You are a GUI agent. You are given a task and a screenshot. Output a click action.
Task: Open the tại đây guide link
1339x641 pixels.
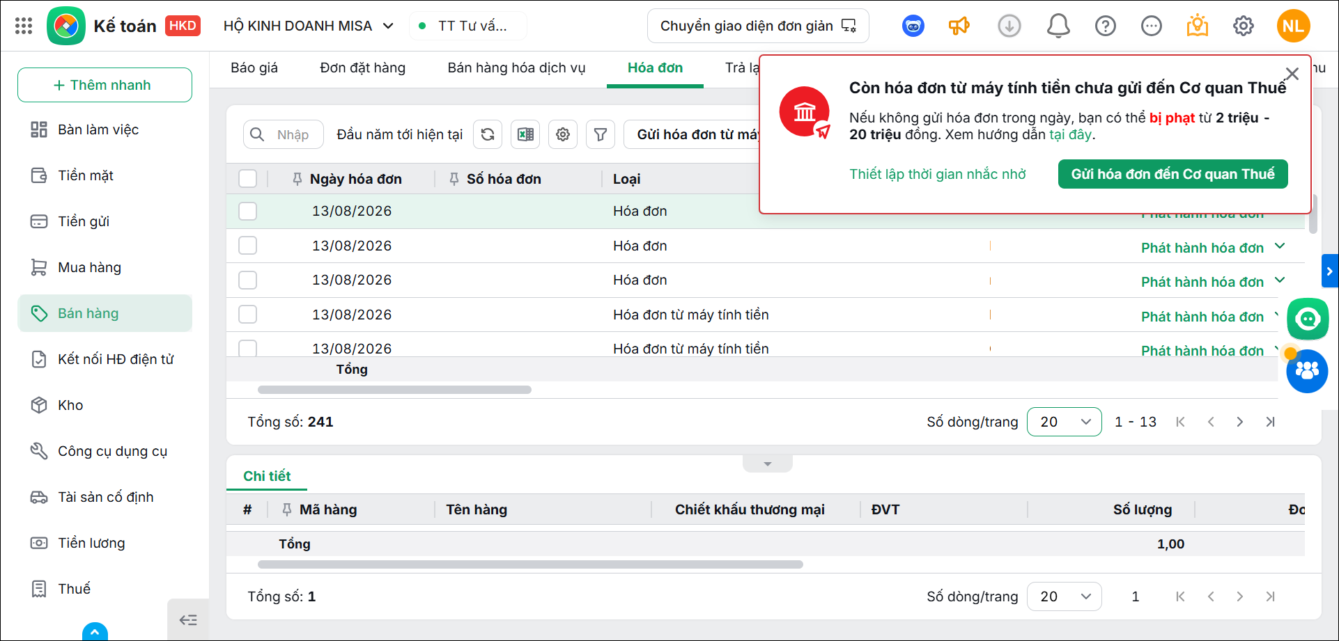tap(1070, 134)
